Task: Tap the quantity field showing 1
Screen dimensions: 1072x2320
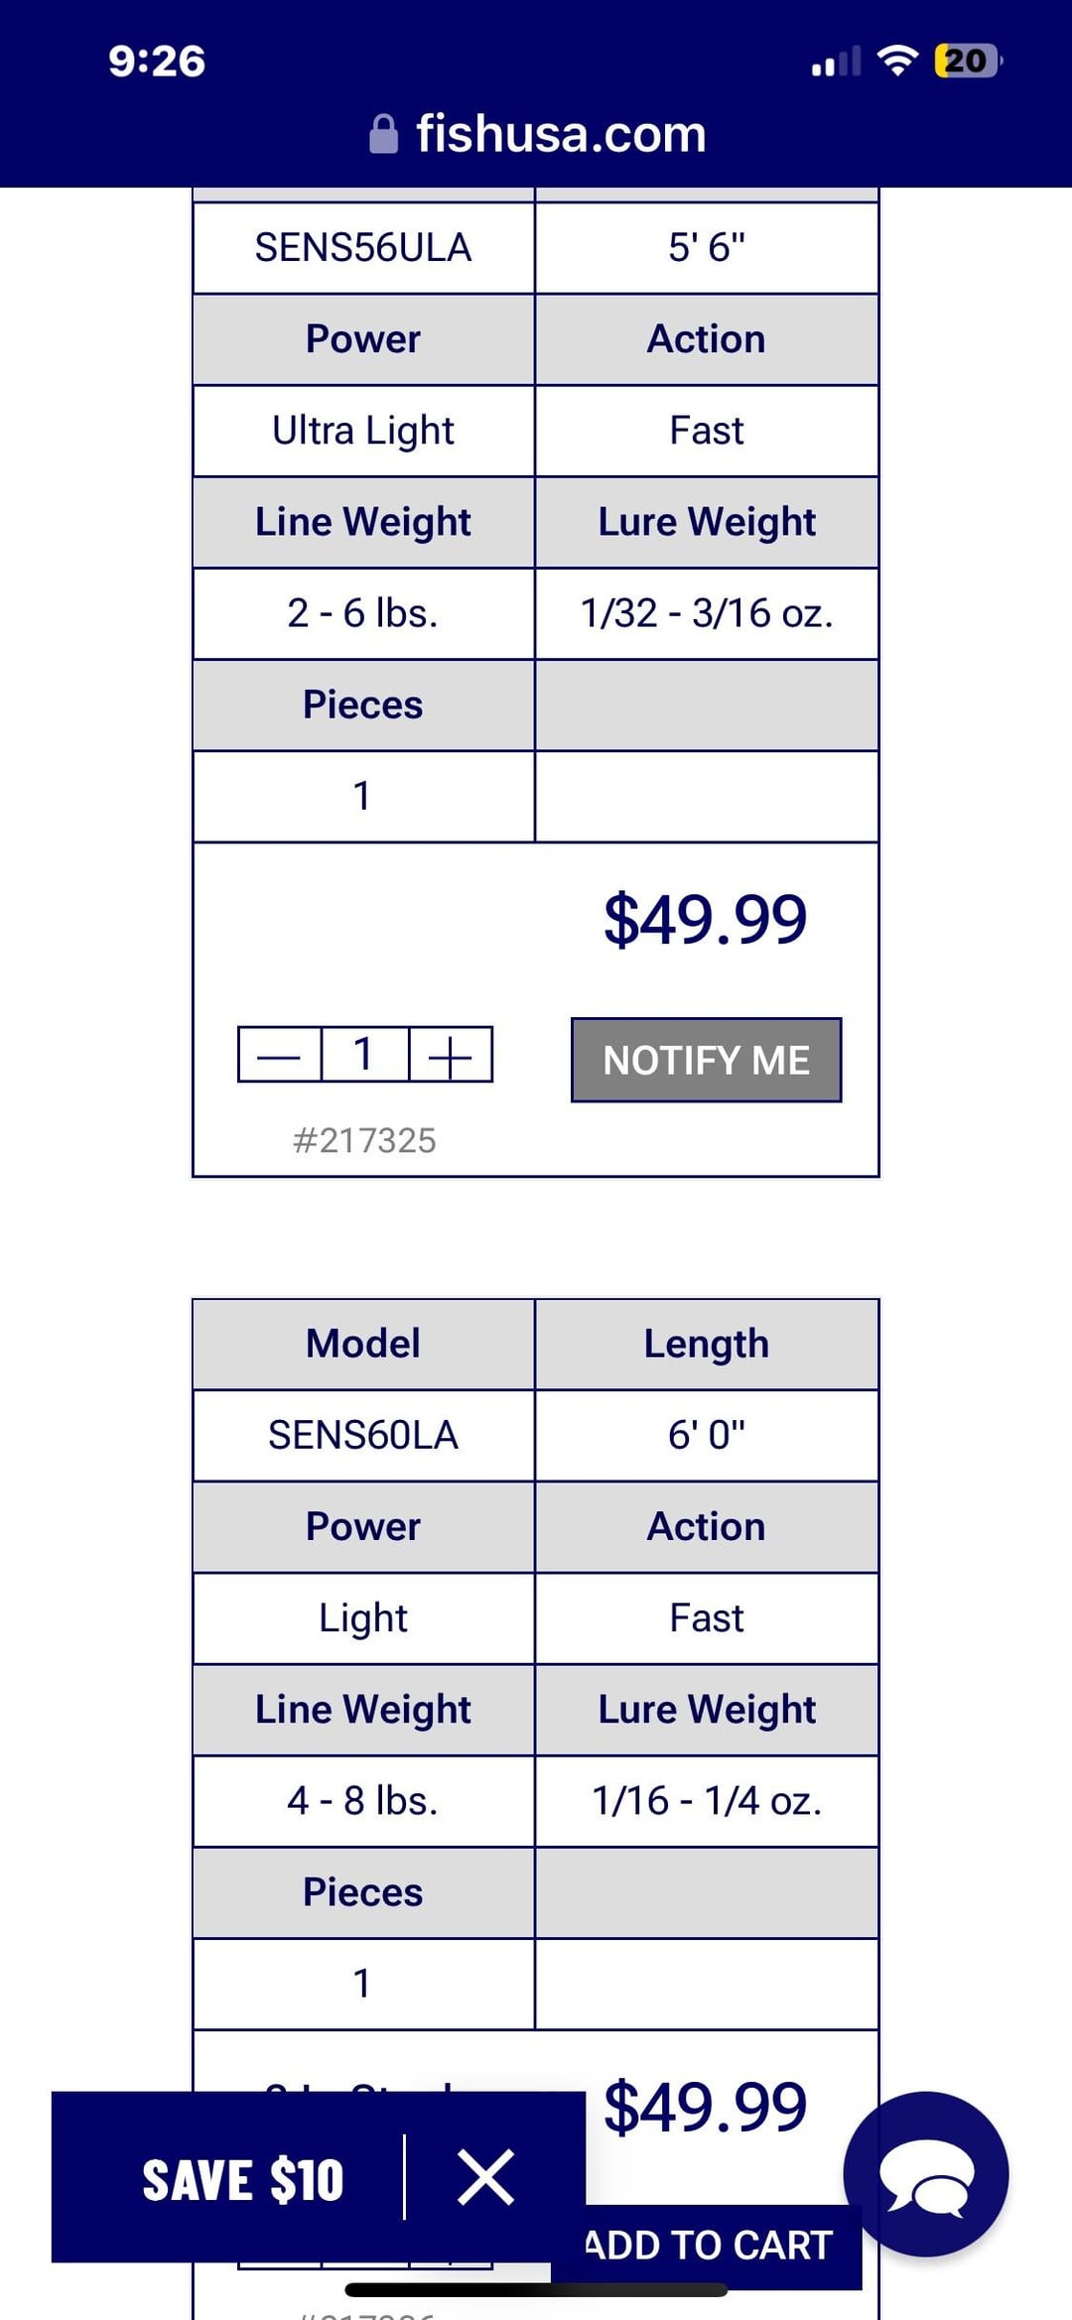Action: [x=364, y=1055]
